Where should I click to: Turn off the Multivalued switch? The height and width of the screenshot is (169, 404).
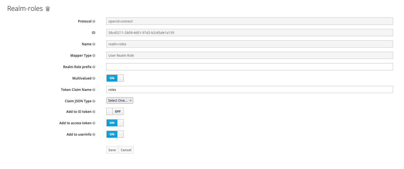[115, 78]
